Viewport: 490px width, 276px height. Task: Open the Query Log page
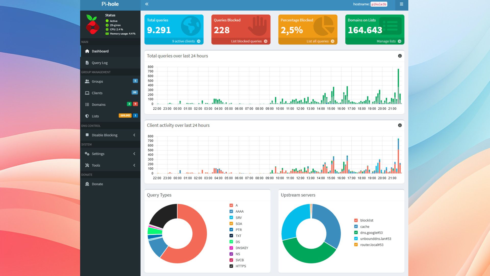point(110,63)
